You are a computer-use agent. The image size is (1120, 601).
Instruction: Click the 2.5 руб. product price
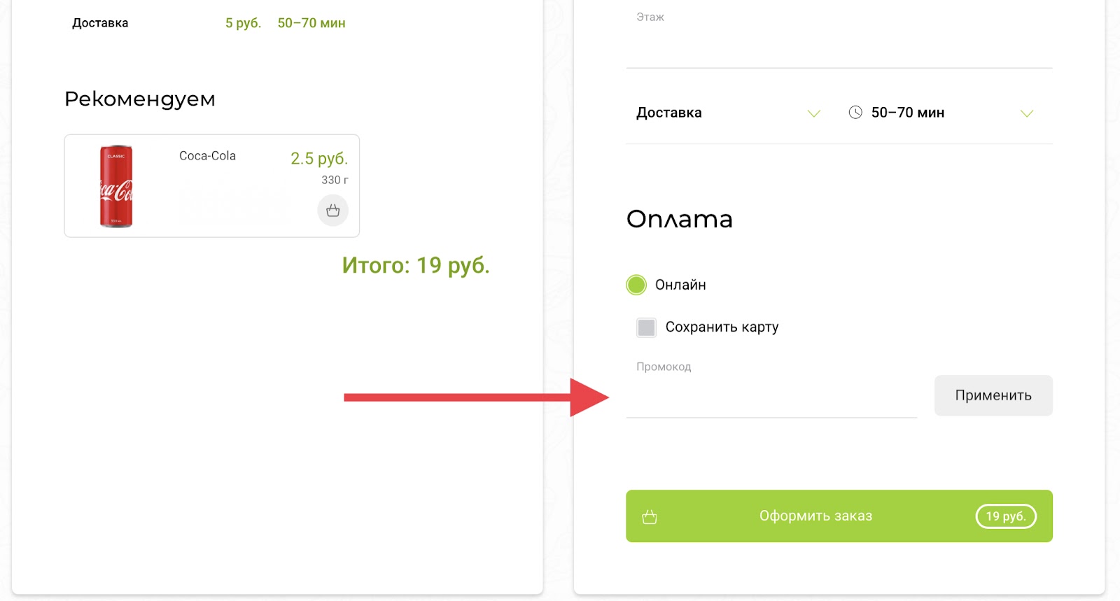pos(319,159)
